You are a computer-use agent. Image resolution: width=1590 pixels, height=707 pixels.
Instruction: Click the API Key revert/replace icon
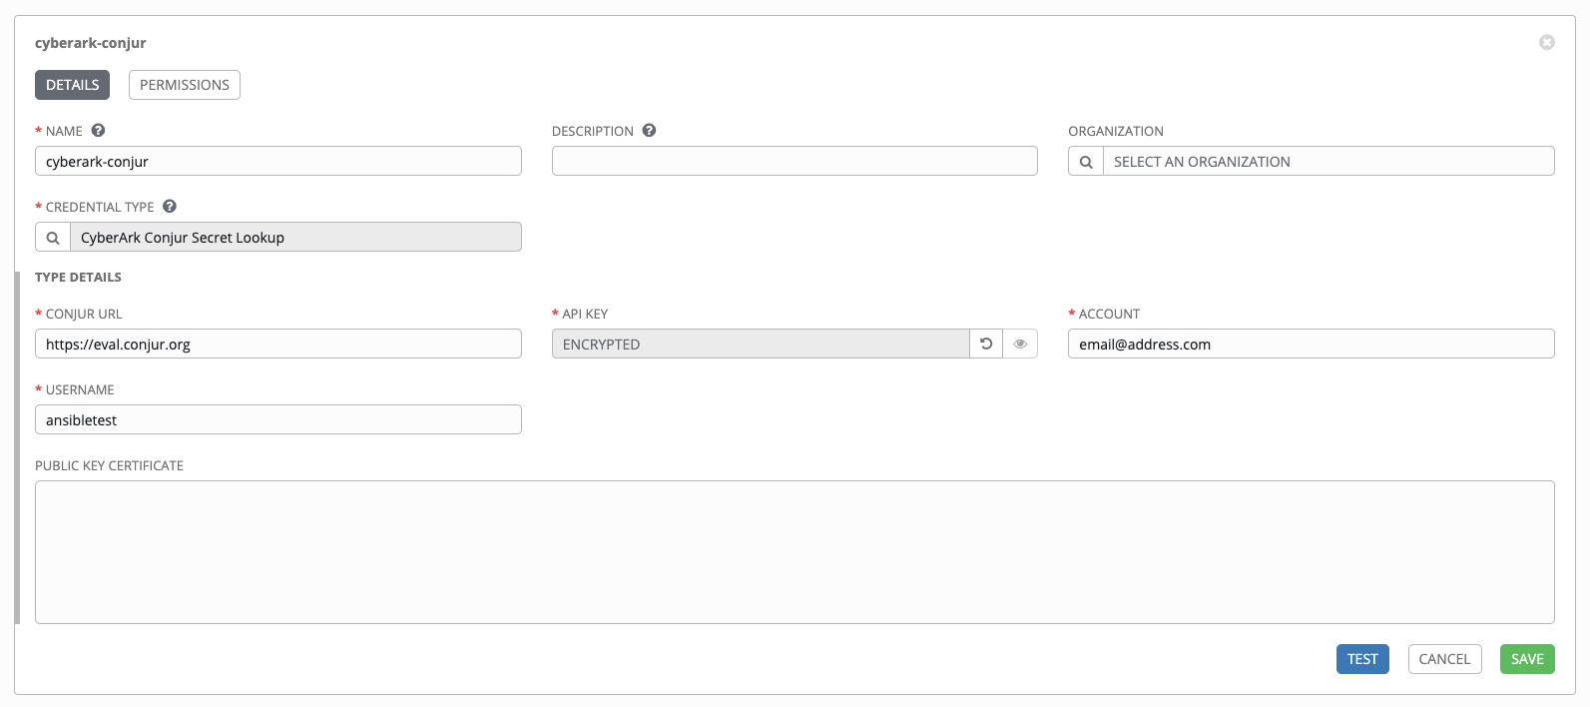point(986,344)
